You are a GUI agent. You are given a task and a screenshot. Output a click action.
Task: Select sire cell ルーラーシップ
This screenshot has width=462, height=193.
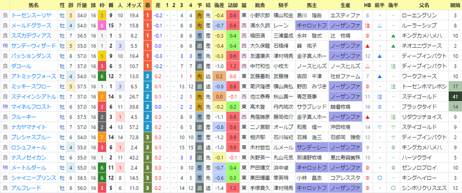click(420, 26)
